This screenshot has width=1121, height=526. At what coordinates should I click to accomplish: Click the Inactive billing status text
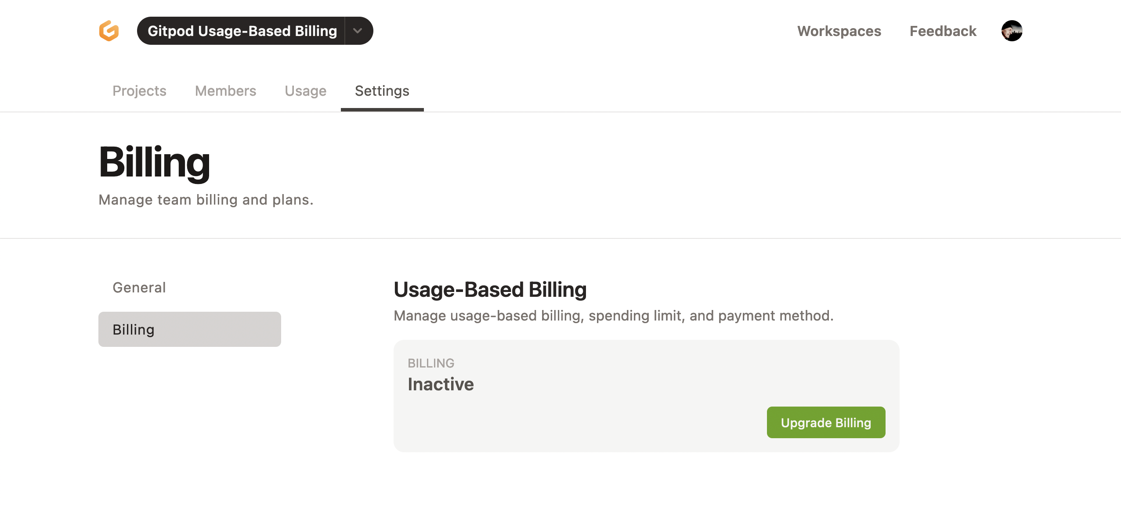pos(441,384)
